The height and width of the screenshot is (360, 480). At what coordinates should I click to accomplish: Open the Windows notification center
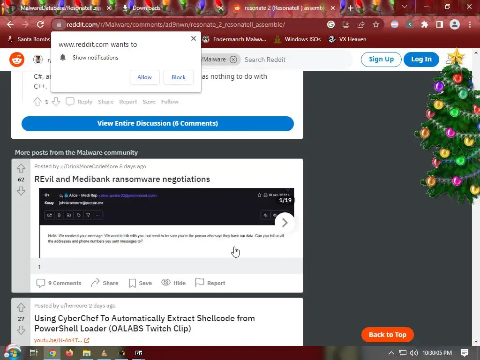click(465, 353)
